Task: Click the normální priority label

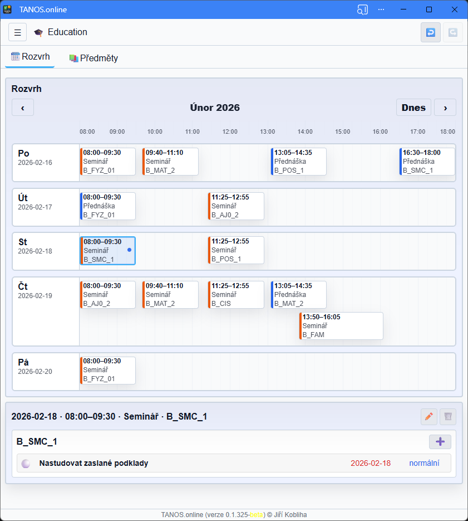Action: point(424,463)
